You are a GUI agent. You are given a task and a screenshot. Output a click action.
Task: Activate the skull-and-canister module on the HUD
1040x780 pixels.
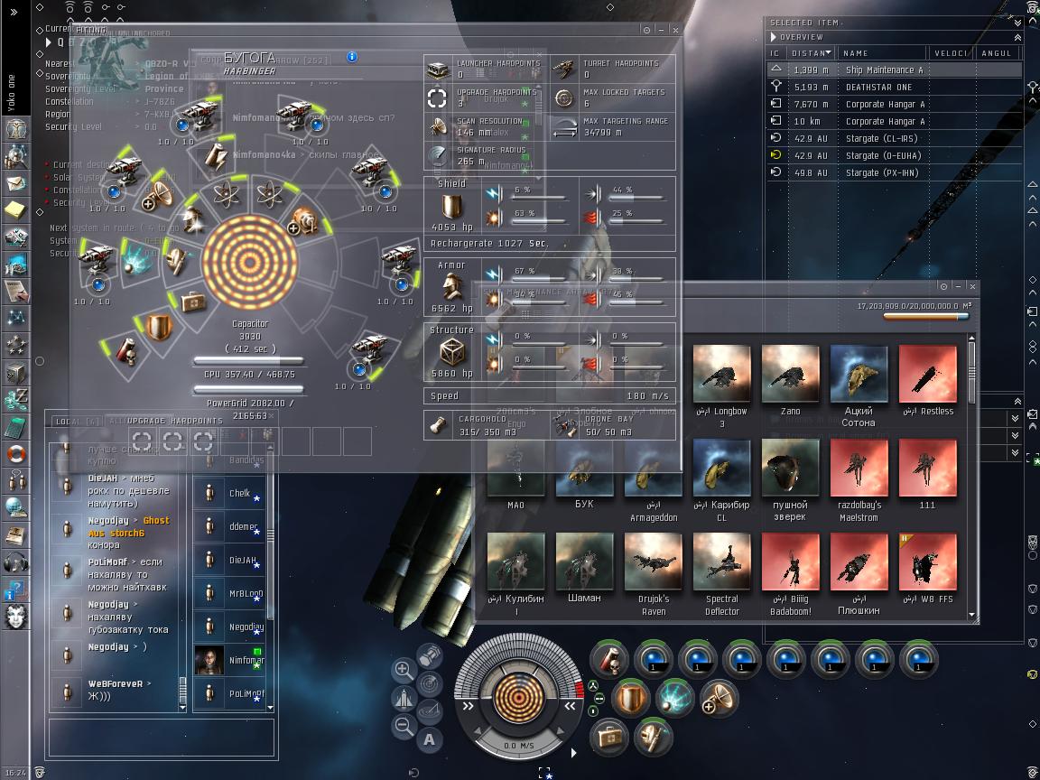tap(608, 659)
